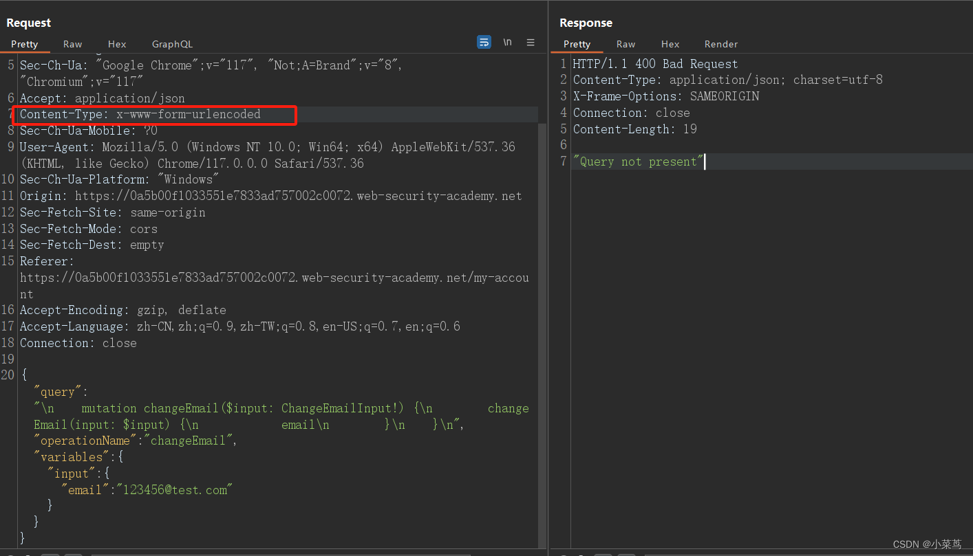Click the Sec-Fetch-Mode: cors line
This screenshot has width=973, height=556.
tap(88, 229)
